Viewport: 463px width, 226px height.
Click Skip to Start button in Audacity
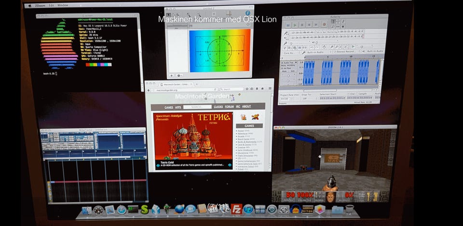309,25
